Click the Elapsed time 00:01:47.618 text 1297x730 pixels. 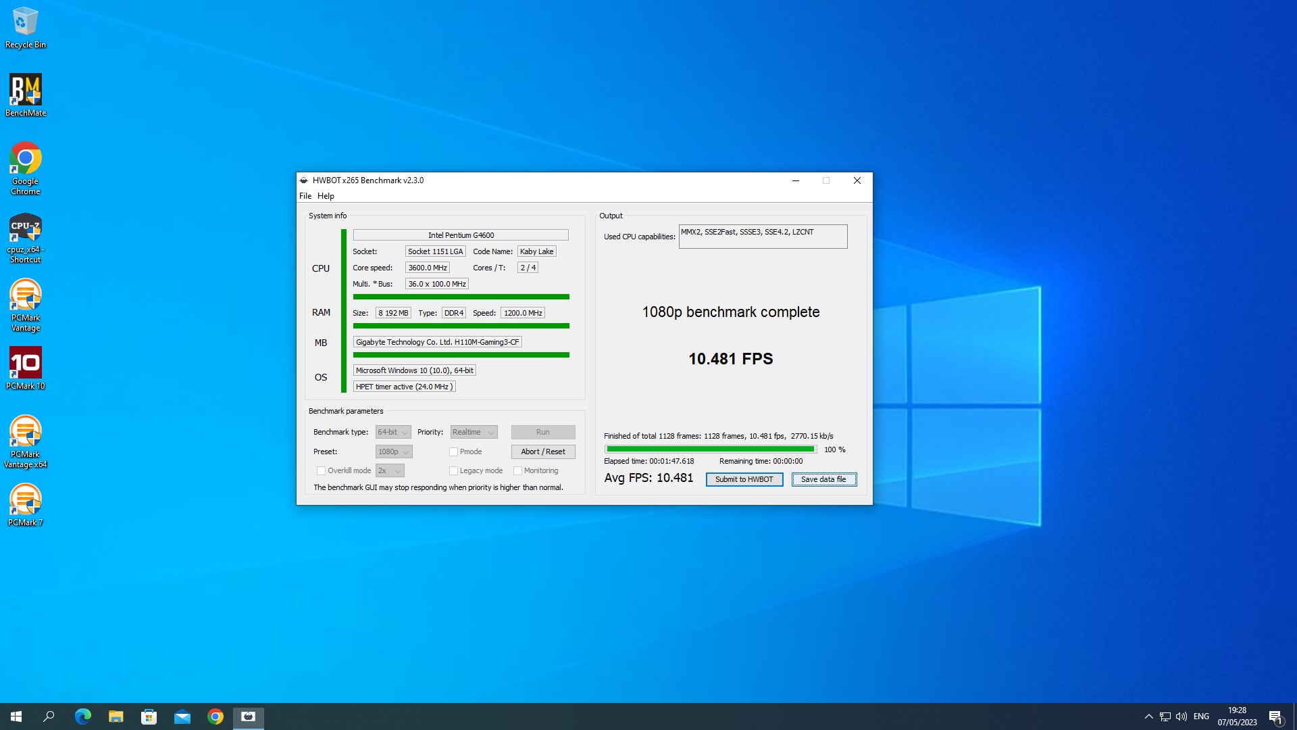click(x=649, y=461)
